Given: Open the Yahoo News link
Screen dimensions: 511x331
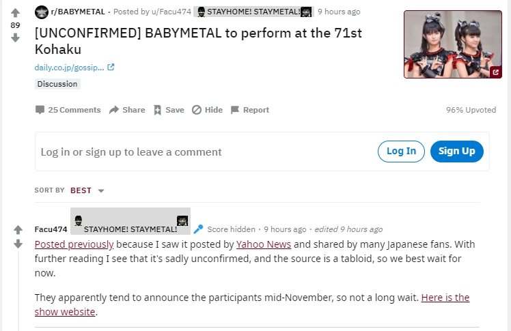Looking at the screenshot, I should point(264,244).
